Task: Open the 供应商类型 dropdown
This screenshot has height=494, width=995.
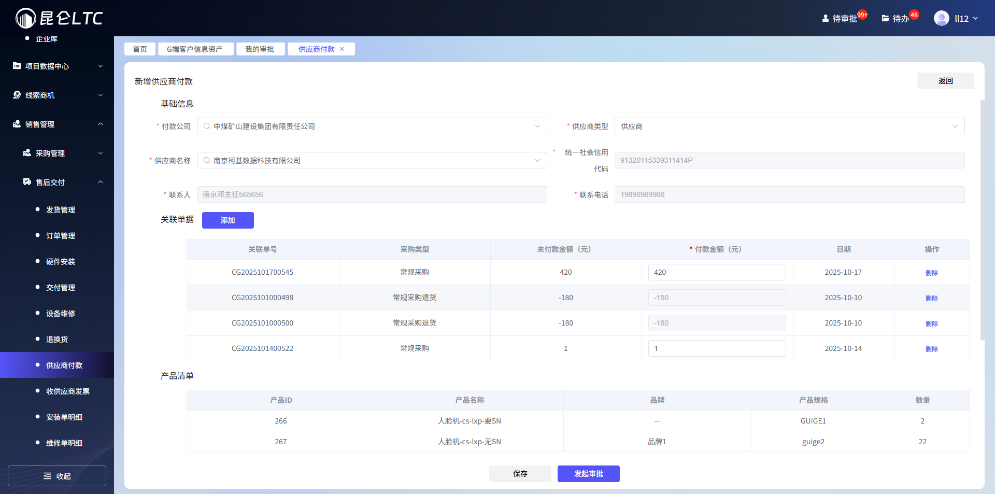Action: (956, 126)
